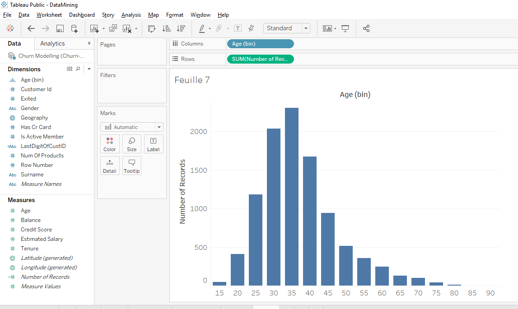Screen dimensions: 518x309
Task: Open the Tooltip editor from the Marks card
Action: coord(131,166)
